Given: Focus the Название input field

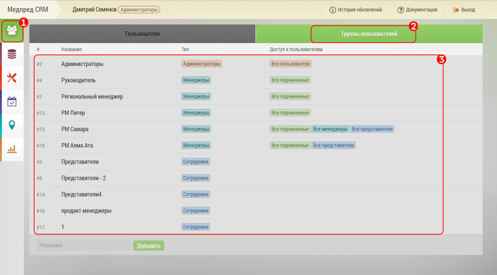Looking at the screenshot, I should coord(83,245).
